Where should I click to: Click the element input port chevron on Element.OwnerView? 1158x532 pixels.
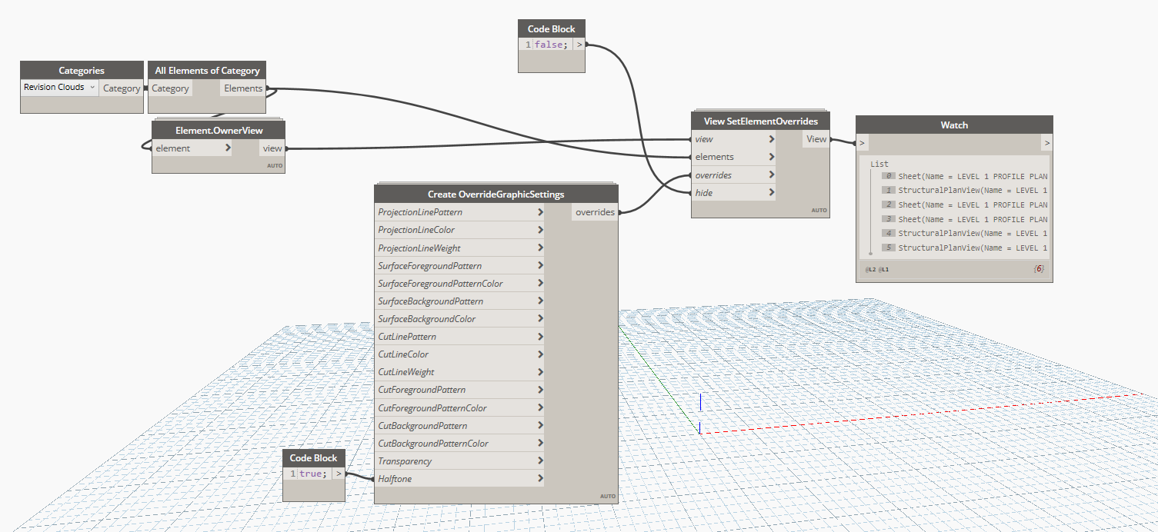click(x=228, y=148)
